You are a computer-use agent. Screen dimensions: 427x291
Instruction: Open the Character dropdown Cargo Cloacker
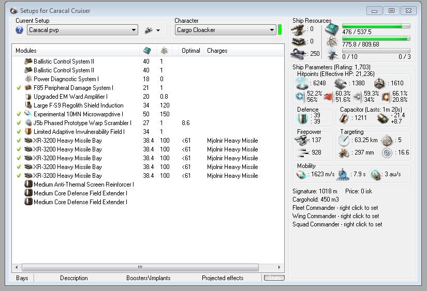click(x=226, y=30)
